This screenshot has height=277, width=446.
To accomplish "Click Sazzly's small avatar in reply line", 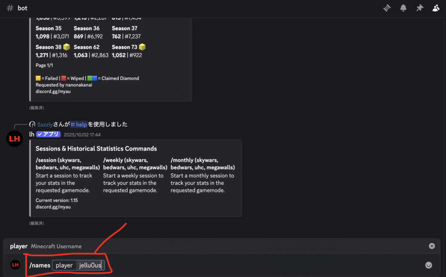I will pyautogui.click(x=32, y=125).
